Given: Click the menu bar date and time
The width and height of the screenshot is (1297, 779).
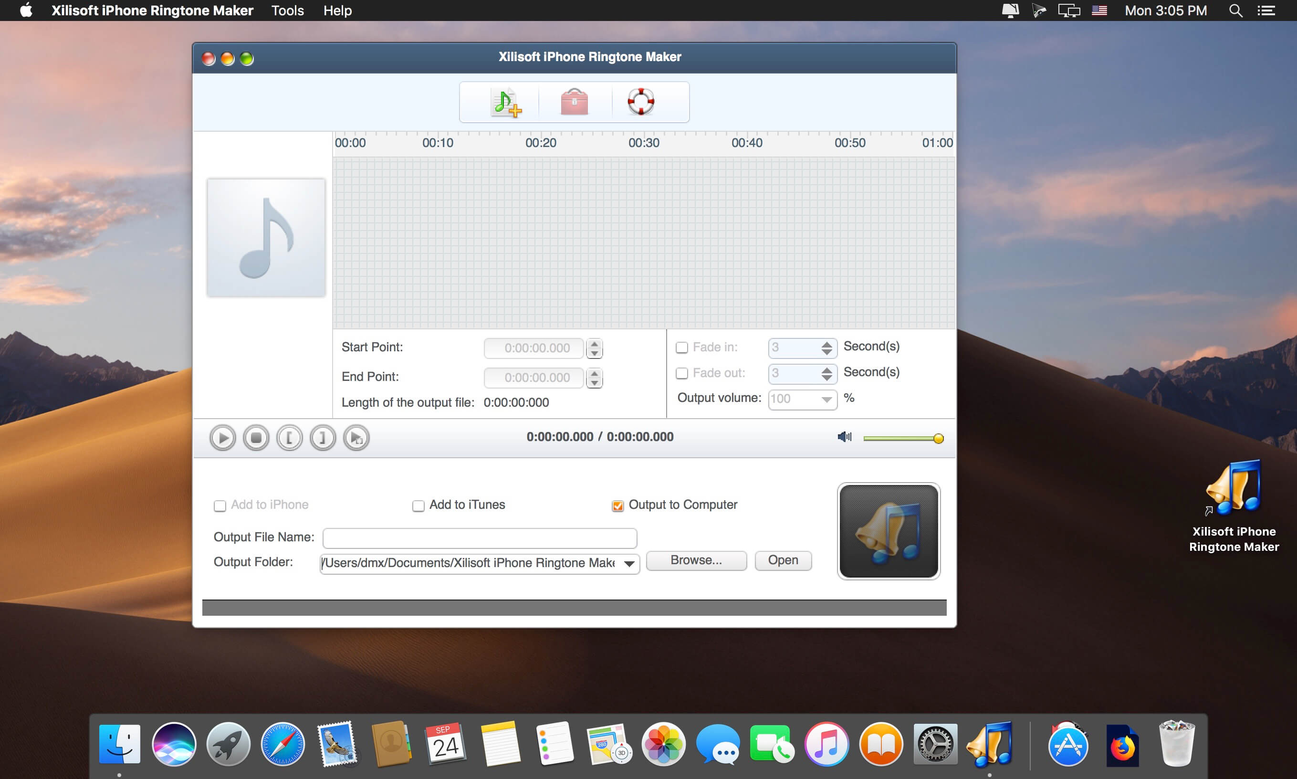Looking at the screenshot, I should tap(1165, 11).
